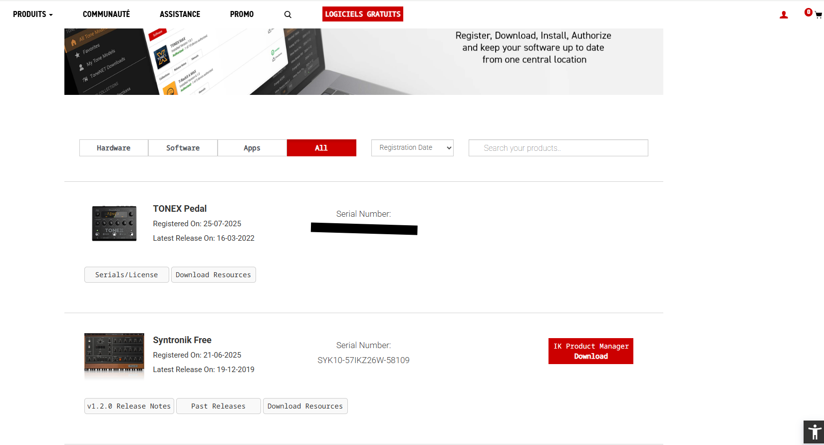
Task: Click the Syntronik 'Registered On: 21-06-2025' text
Action: click(x=197, y=355)
